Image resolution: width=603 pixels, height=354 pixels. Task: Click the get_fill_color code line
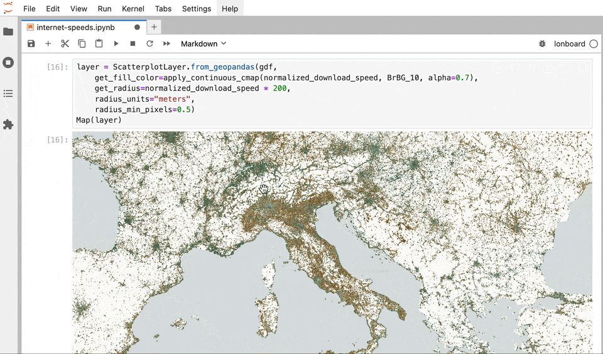click(286, 78)
